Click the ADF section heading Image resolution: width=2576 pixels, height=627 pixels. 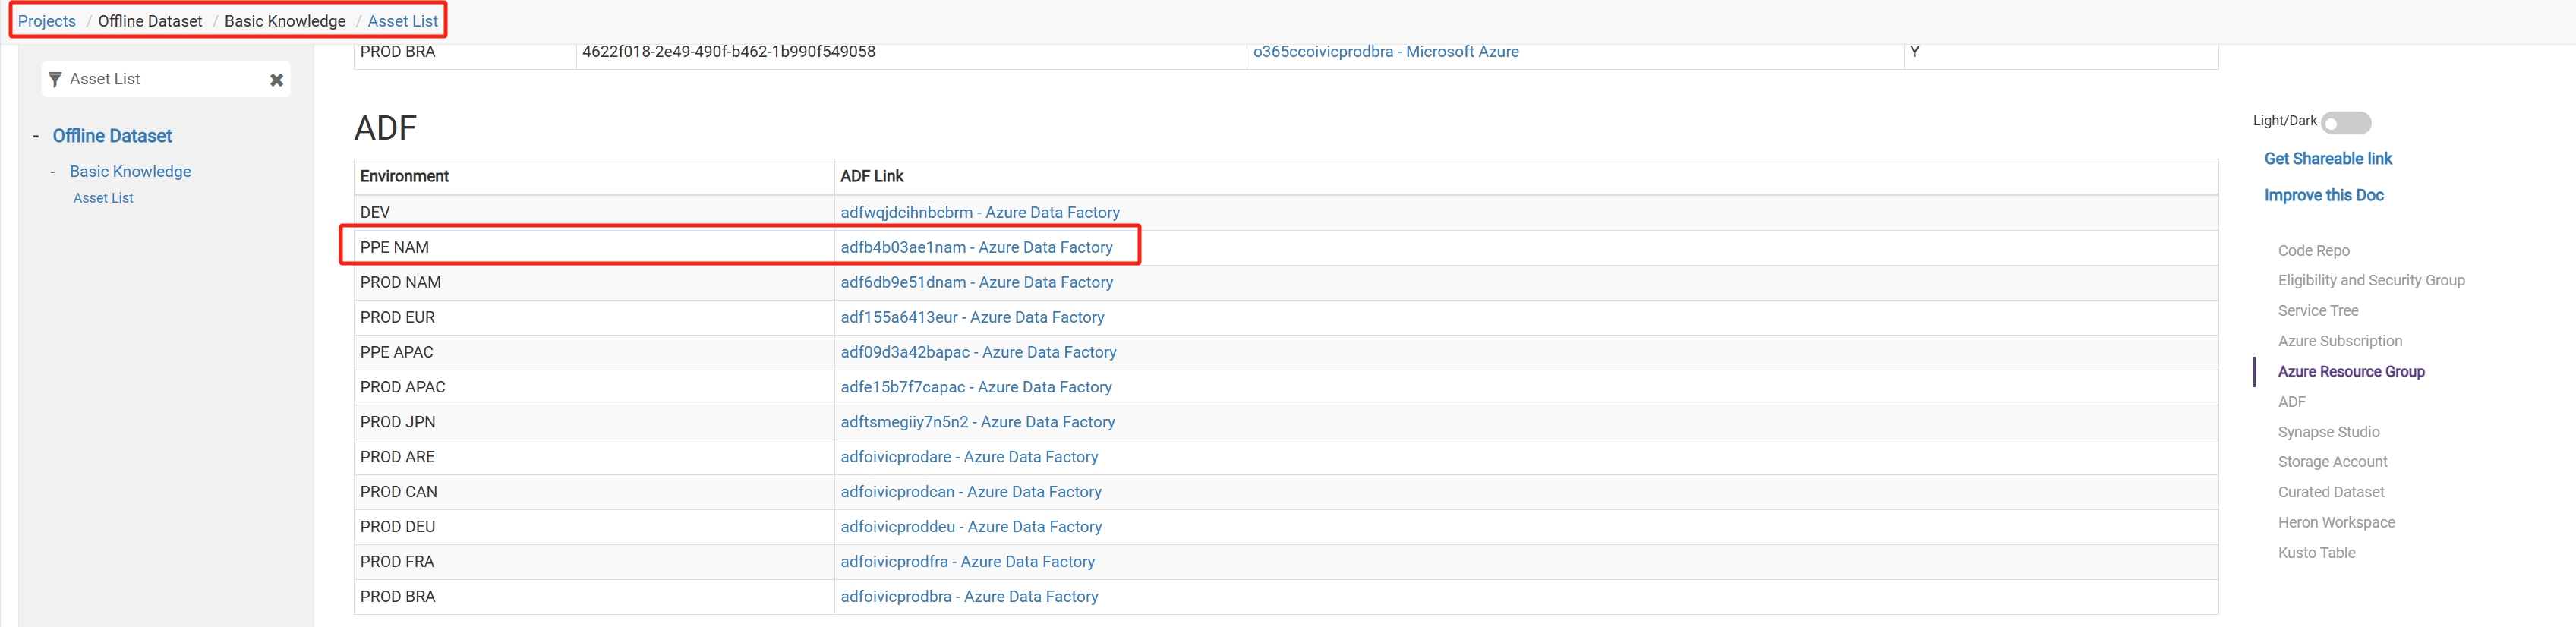pos(385,128)
